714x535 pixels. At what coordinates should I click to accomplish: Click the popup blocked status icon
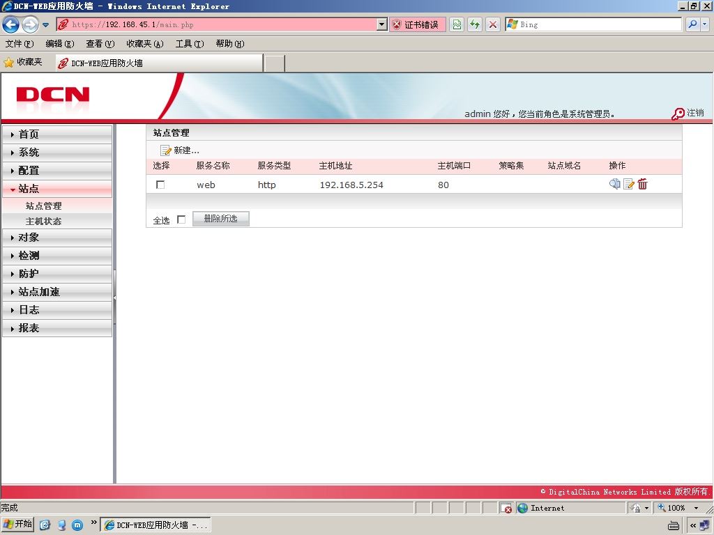[x=506, y=508]
